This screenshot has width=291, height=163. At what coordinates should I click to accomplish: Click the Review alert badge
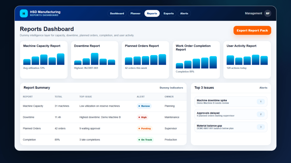[x=144, y=106]
